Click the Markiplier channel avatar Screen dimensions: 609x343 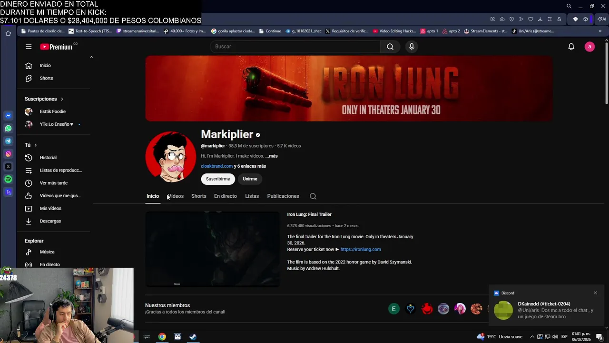[x=171, y=157]
